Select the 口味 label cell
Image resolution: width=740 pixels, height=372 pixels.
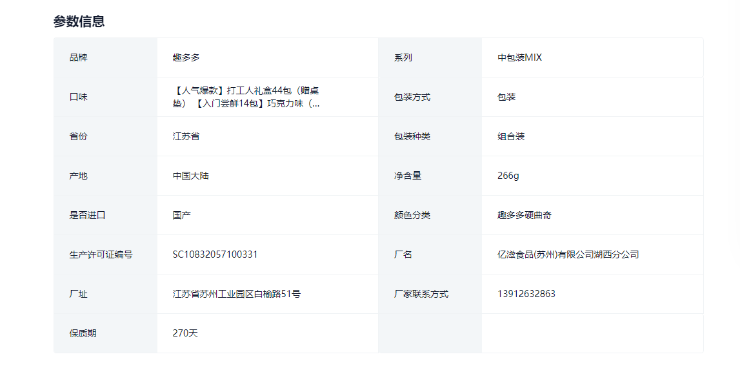coord(105,97)
